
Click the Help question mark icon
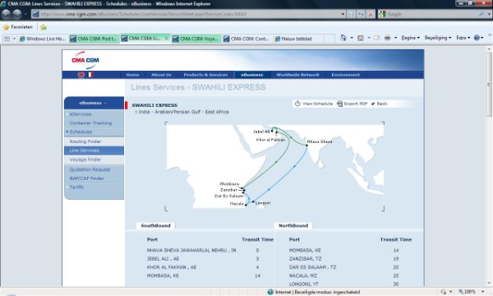477,38
